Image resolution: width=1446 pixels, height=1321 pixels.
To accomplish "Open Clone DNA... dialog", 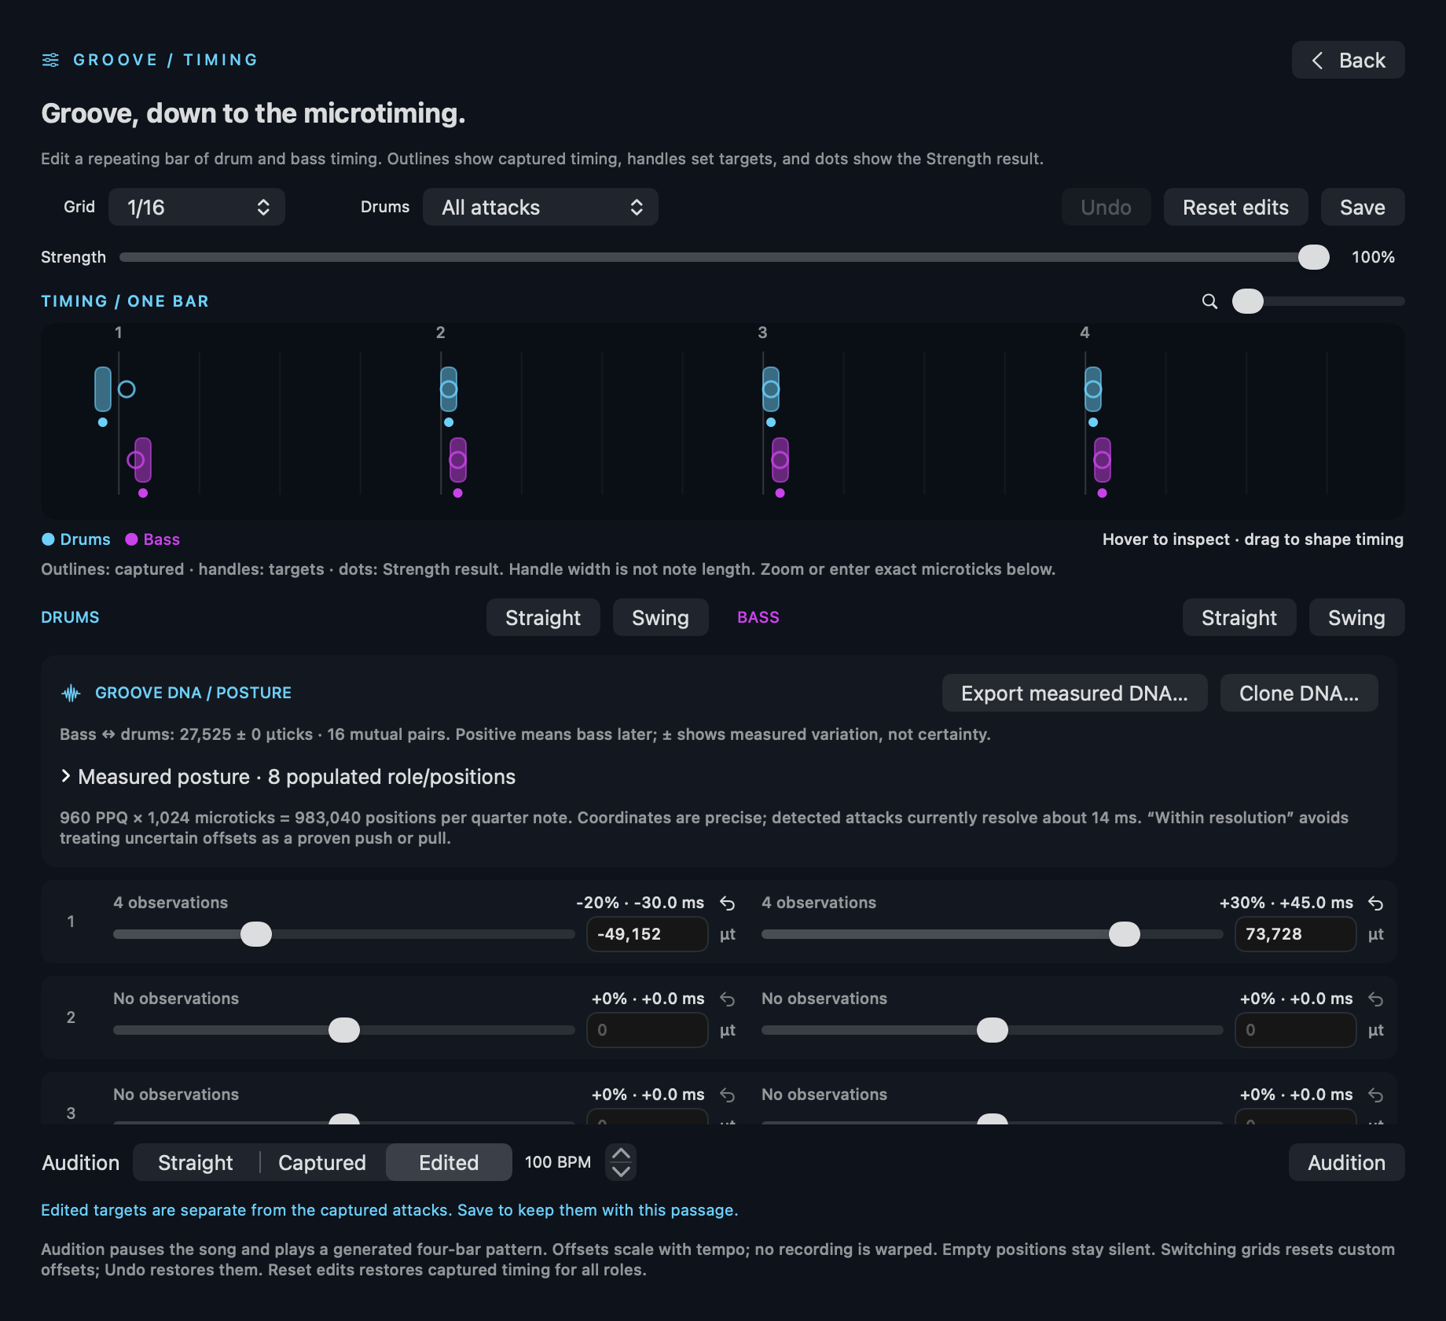I will (1299, 694).
